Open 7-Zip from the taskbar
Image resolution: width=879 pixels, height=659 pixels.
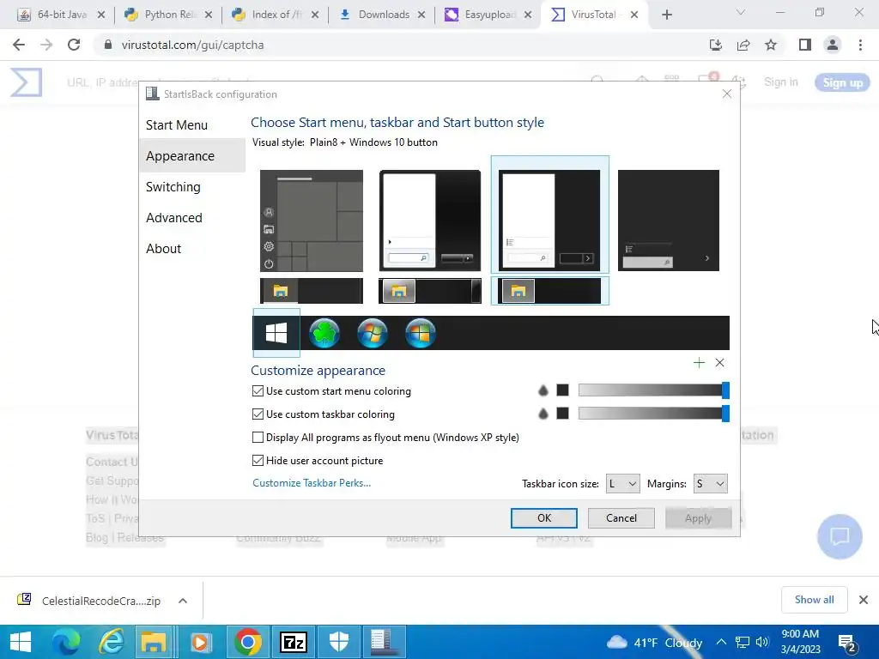tap(293, 642)
